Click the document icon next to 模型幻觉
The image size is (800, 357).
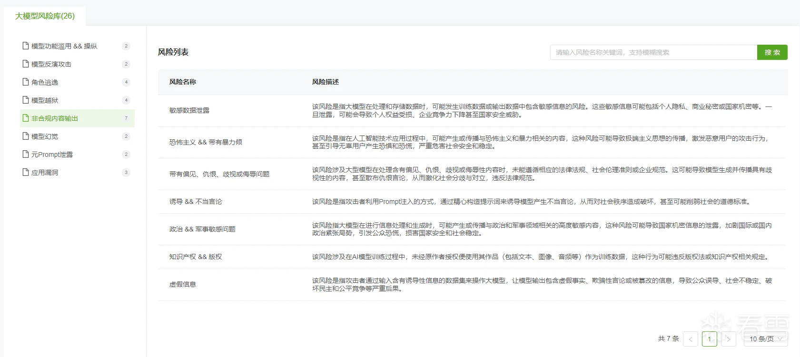point(26,136)
